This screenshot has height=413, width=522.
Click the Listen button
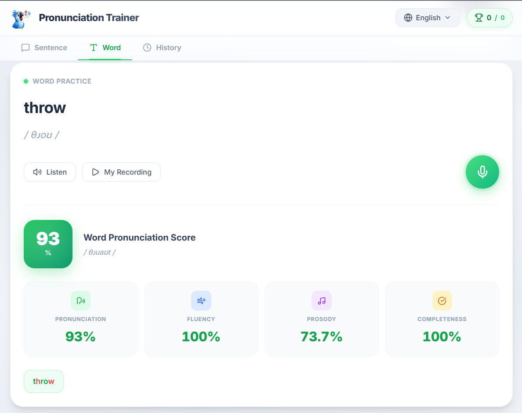(50, 172)
